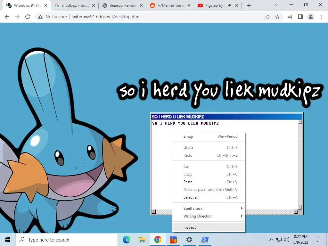Screen dimensions: 328x246
Task: Switch to the Pigstep YouTube tab
Action: (x=217, y=5)
